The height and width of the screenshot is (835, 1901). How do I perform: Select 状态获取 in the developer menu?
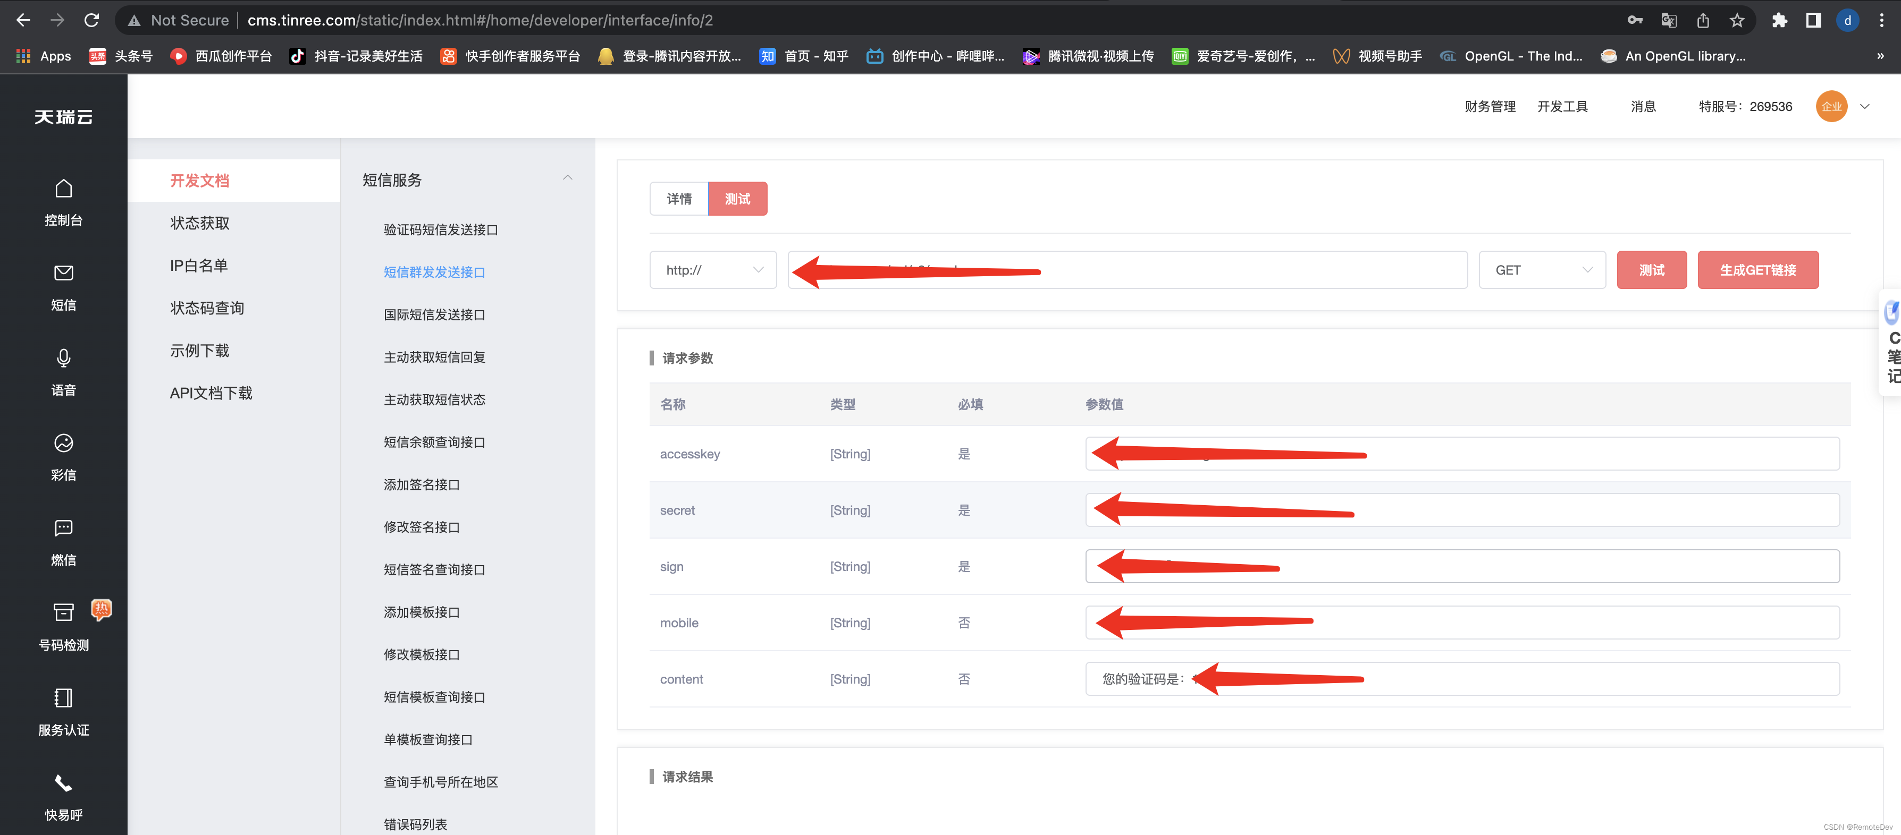(x=200, y=223)
